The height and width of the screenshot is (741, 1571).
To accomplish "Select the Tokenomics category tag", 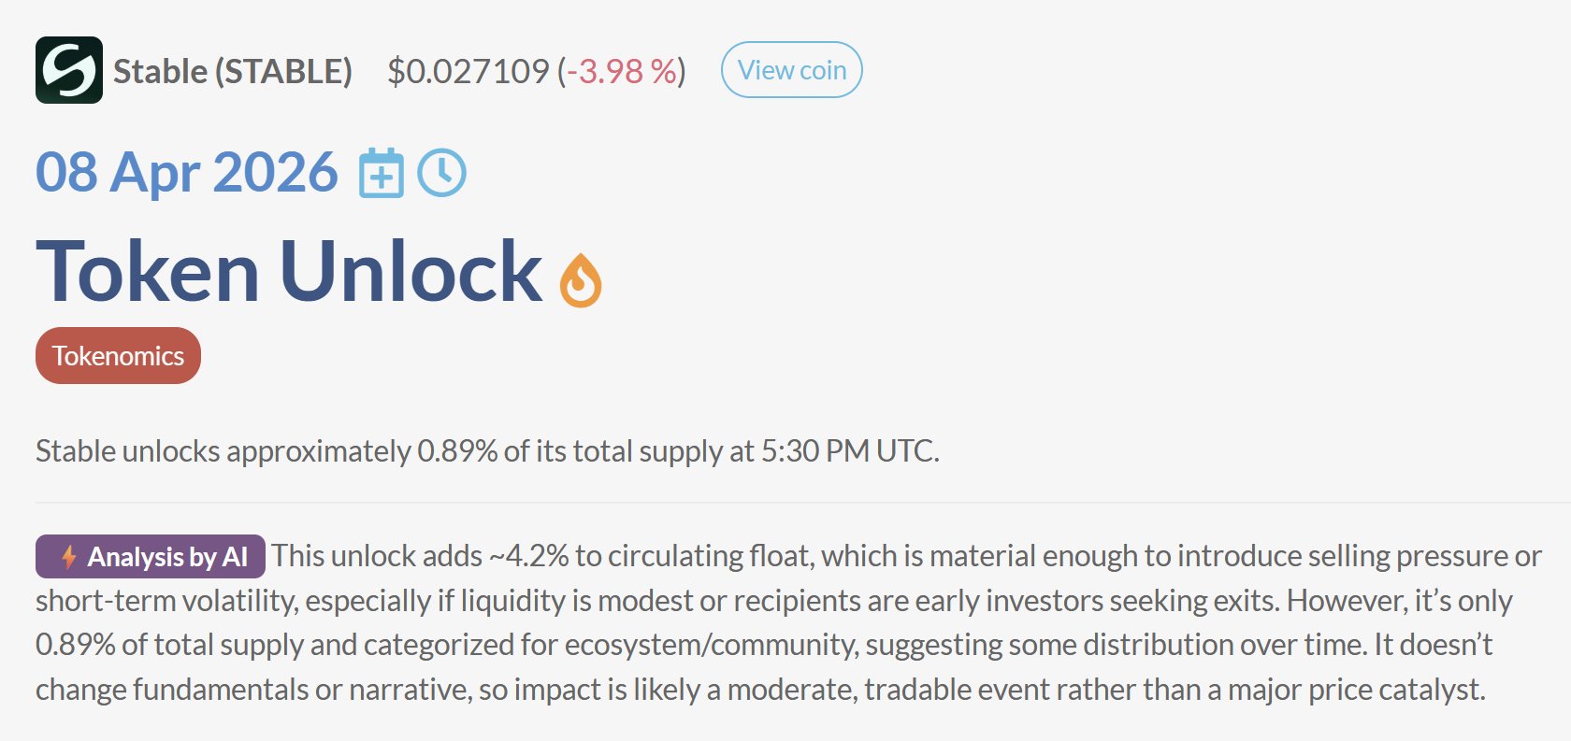I will (x=118, y=356).
